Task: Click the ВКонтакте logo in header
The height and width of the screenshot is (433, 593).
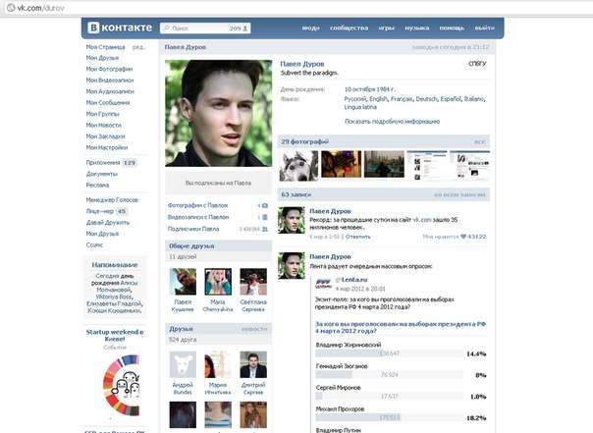Action: point(120,27)
